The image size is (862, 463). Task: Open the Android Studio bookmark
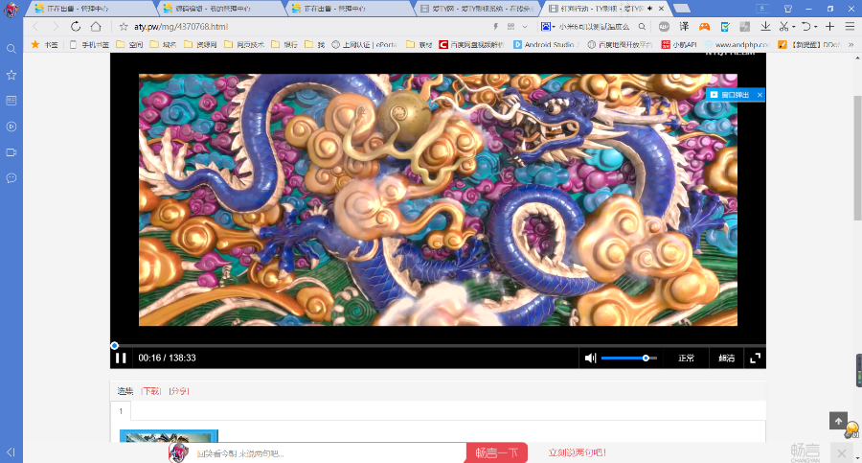546,45
